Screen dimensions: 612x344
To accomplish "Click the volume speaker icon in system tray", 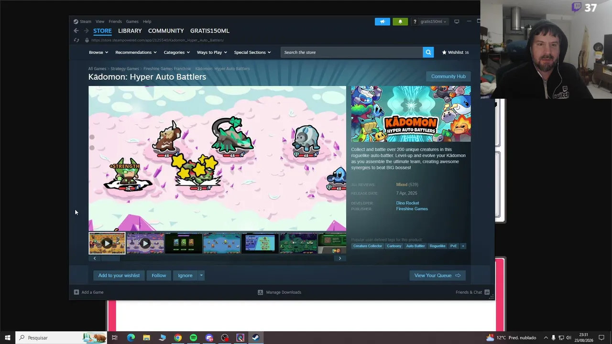I will [x=569, y=338].
